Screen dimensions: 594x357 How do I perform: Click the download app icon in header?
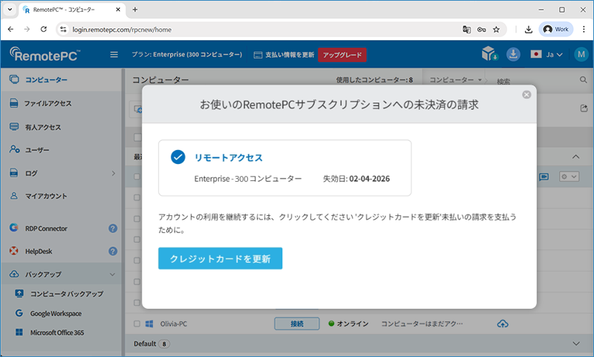click(x=513, y=54)
